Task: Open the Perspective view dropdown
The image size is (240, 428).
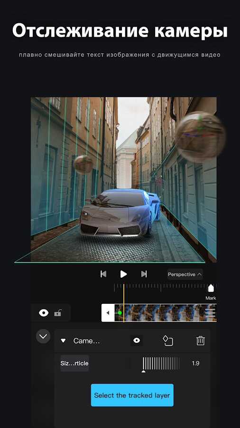Action: [x=185, y=274]
